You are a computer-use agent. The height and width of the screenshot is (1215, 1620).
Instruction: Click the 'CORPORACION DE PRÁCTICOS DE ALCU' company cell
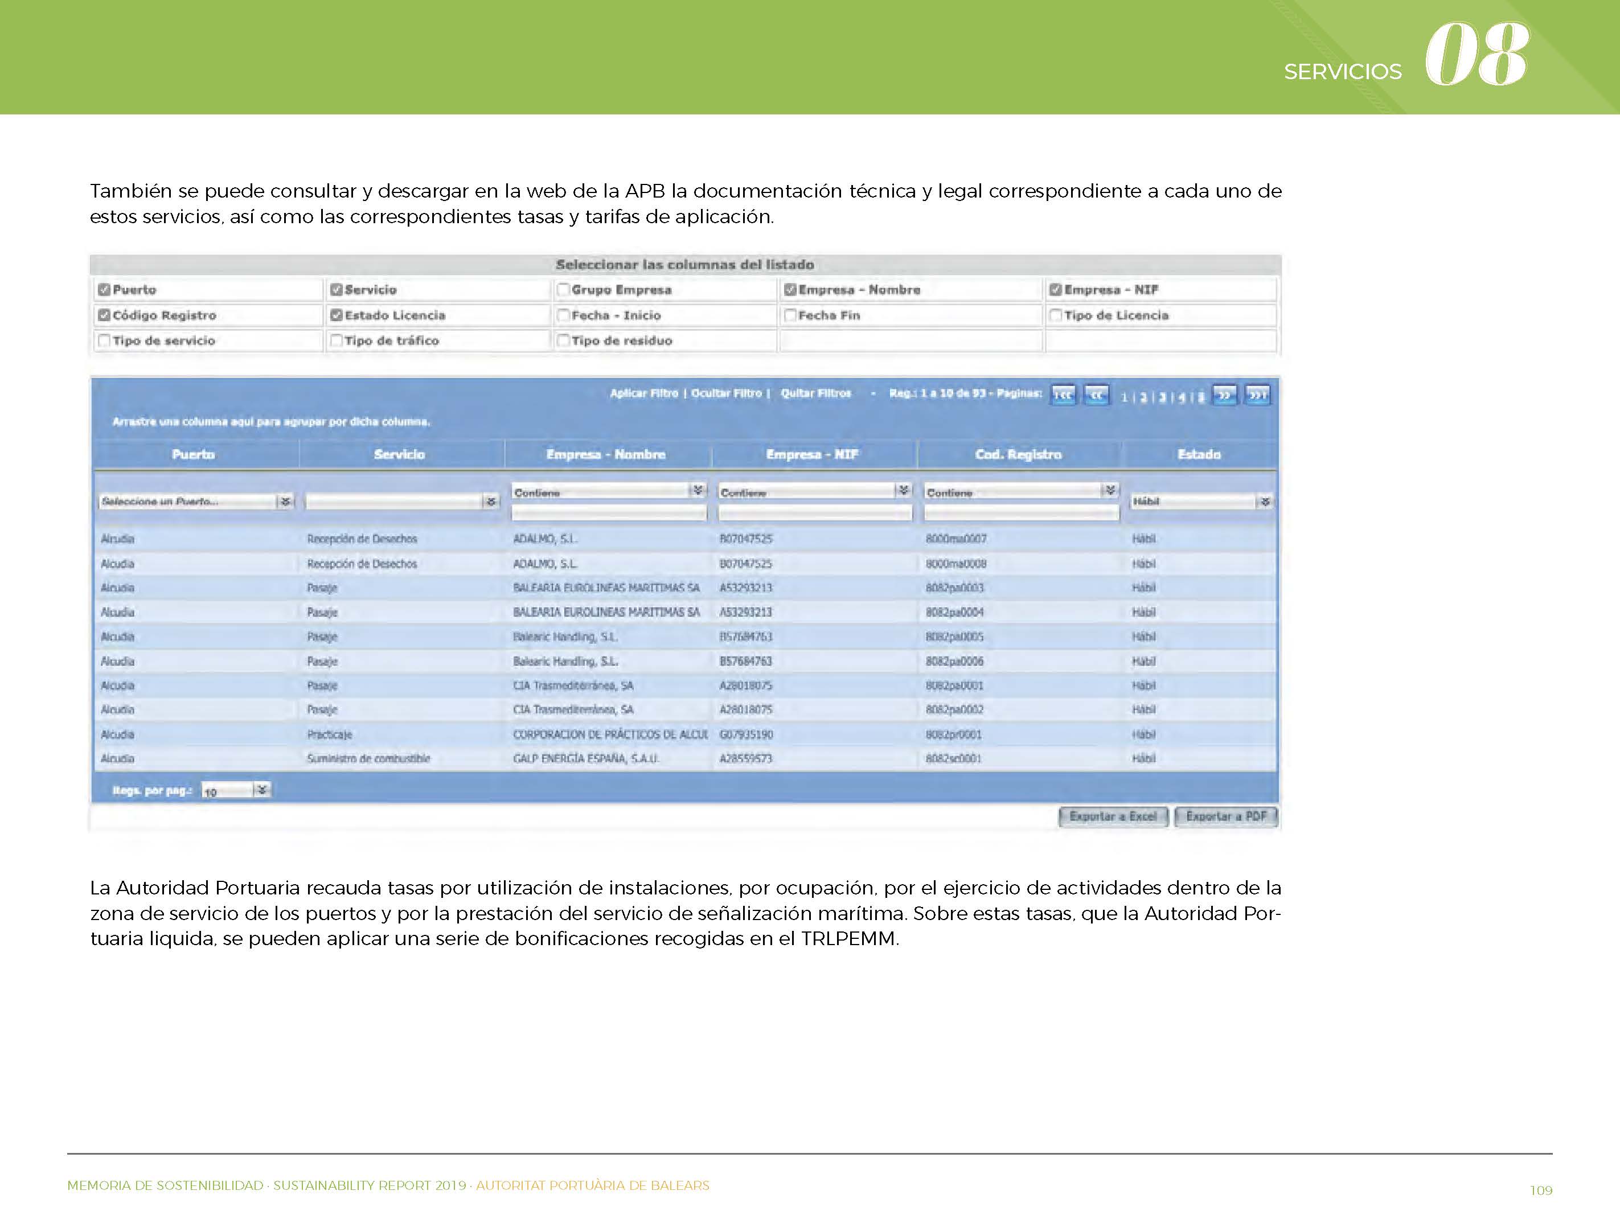(x=610, y=734)
